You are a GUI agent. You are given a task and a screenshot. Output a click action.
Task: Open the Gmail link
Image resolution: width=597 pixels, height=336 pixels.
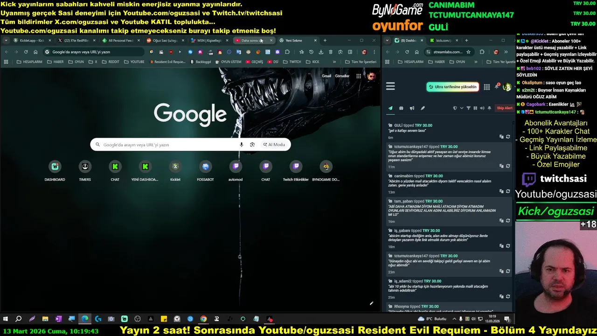[326, 76]
